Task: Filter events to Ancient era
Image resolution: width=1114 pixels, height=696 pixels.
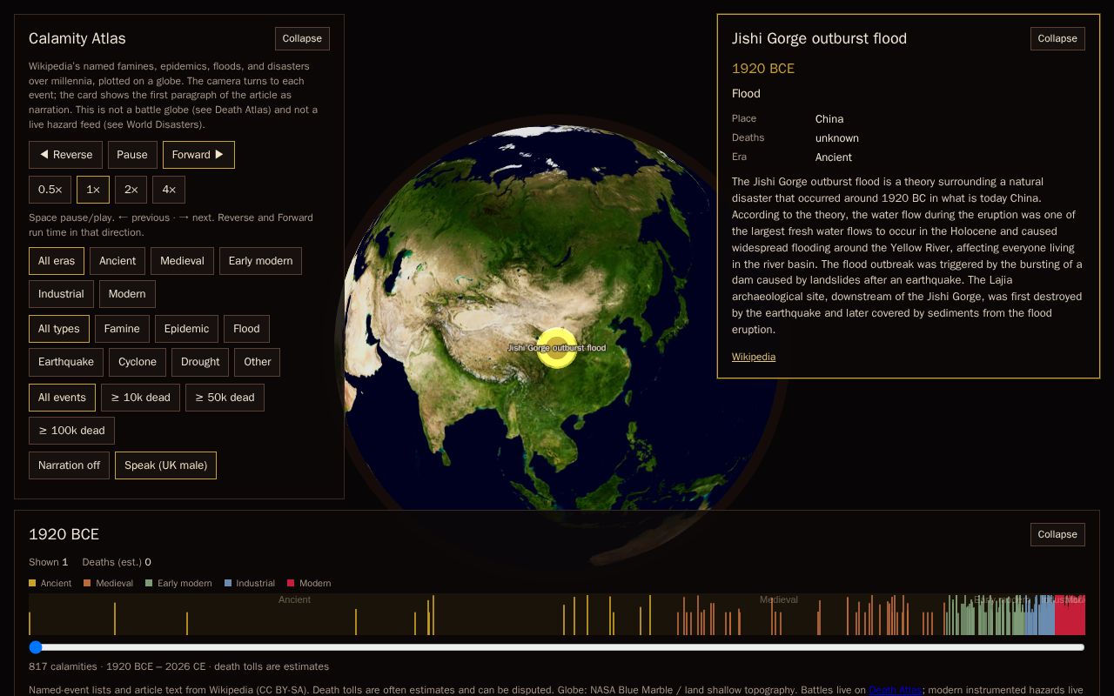Action: pos(117,261)
